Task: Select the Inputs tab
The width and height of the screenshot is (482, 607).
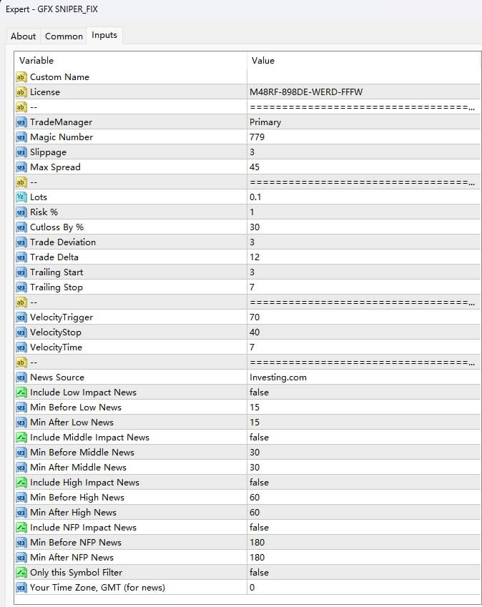Action: click(104, 35)
